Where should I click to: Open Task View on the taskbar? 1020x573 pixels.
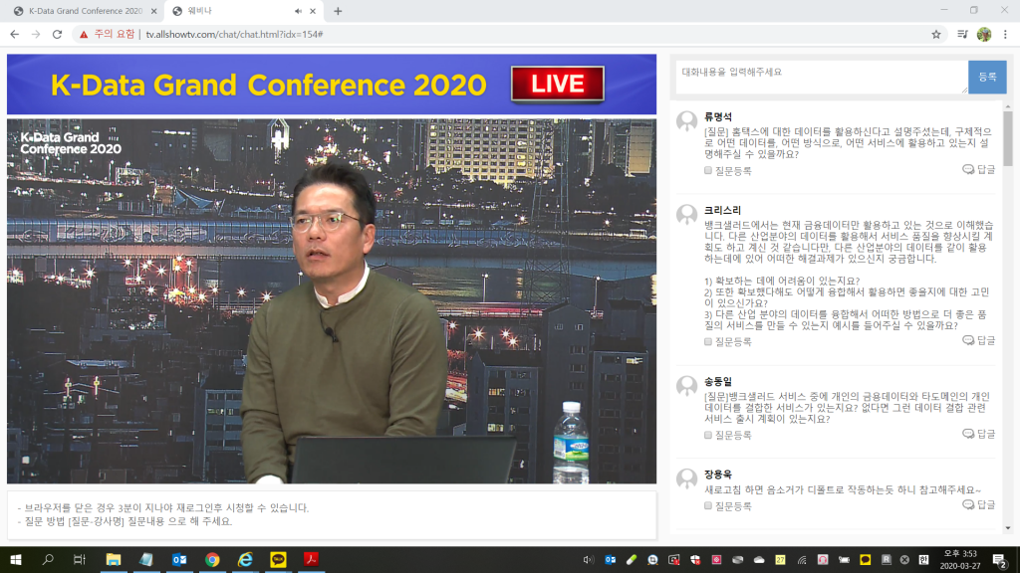pyautogui.click(x=80, y=559)
